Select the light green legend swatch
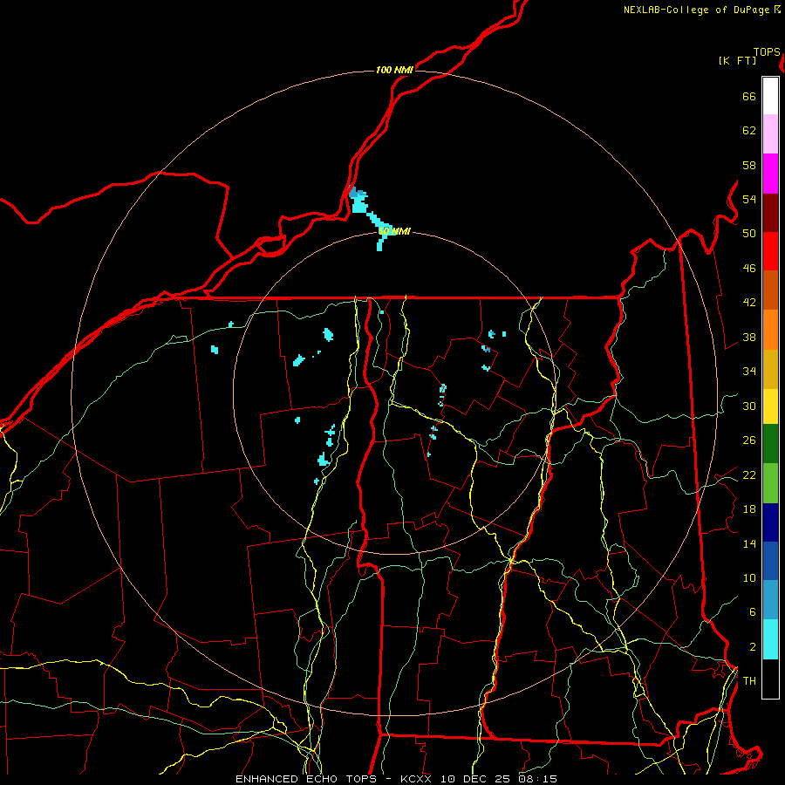The width and height of the screenshot is (785, 785). click(x=770, y=483)
